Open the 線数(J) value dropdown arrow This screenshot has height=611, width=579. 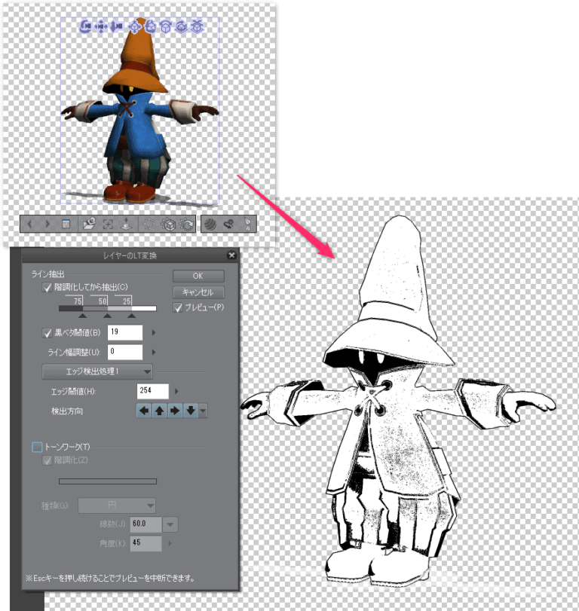(x=170, y=524)
